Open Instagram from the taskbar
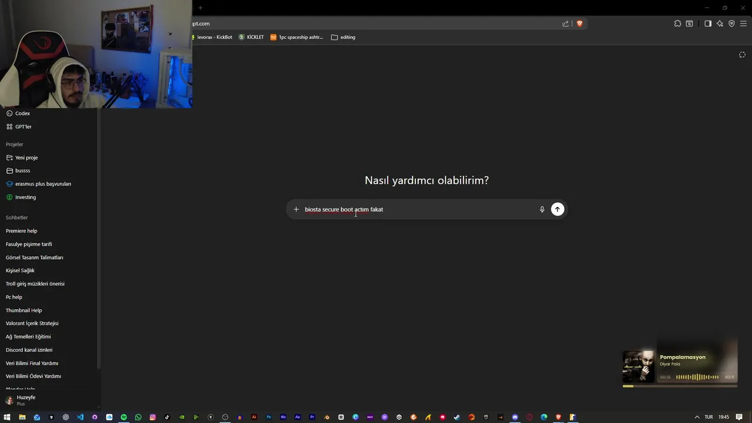The height and width of the screenshot is (423, 752). click(x=153, y=417)
